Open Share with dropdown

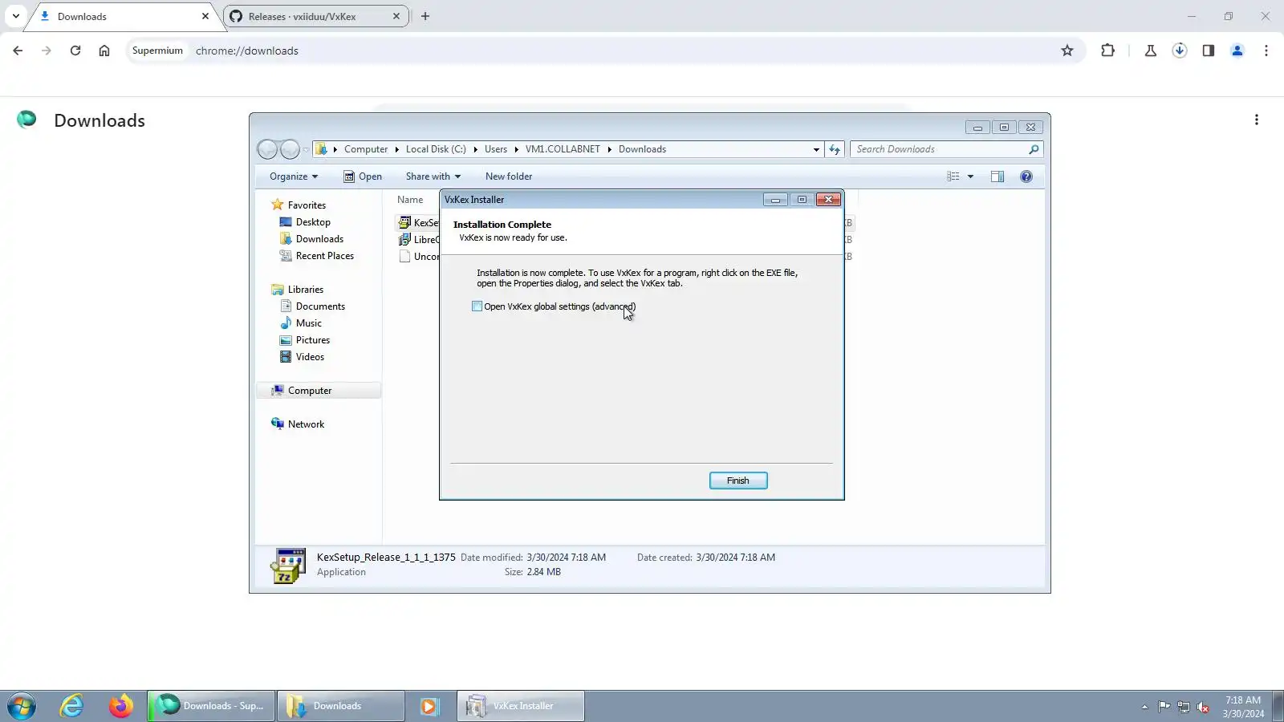click(x=433, y=176)
